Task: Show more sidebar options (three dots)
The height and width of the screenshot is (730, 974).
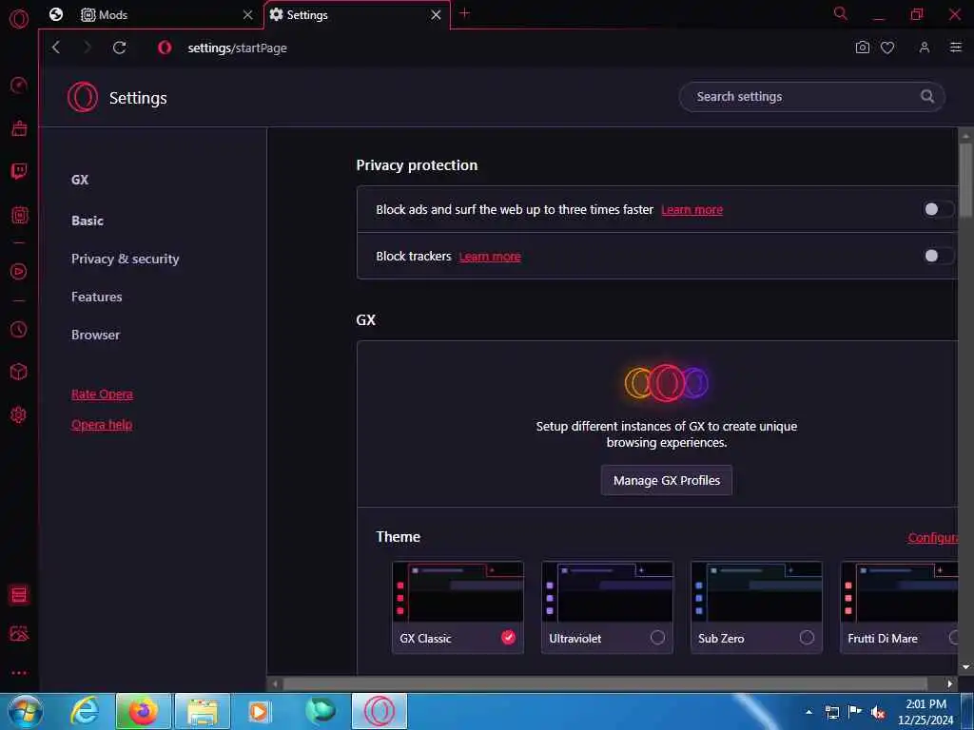Action: tap(19, 672)
